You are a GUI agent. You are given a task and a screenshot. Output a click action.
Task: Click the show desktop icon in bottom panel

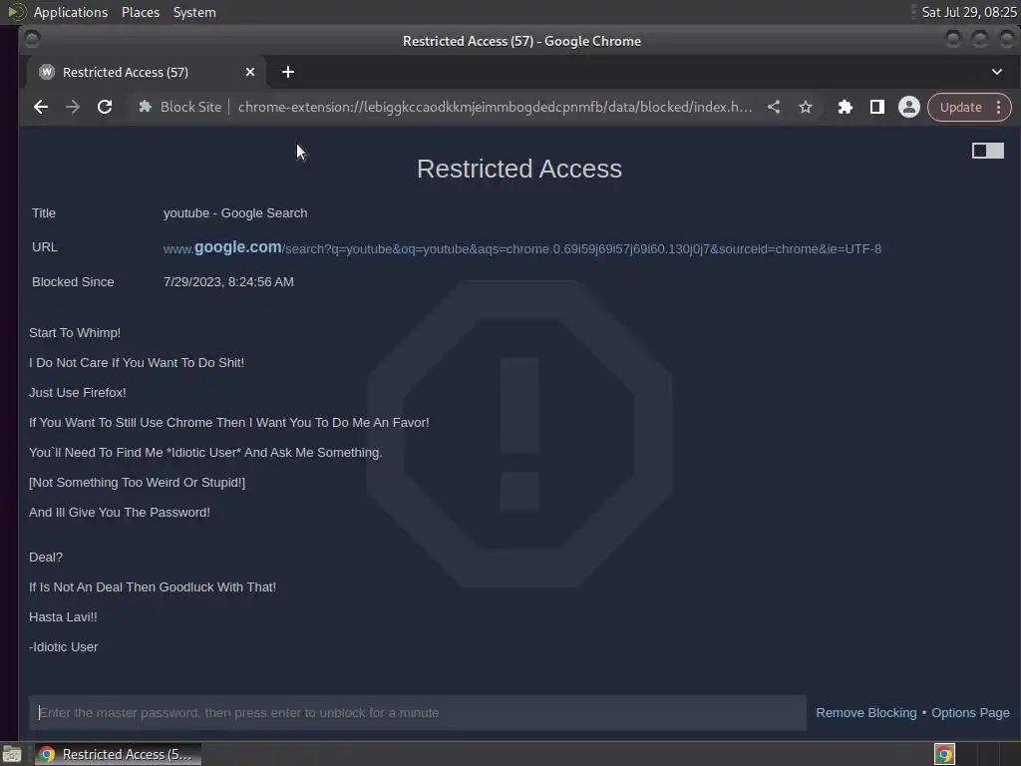[x=12, y=754]
